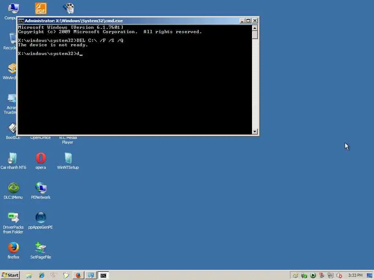Switch to Firefox taskbar button
Screen dimensions: 374x280
[78, 276]
